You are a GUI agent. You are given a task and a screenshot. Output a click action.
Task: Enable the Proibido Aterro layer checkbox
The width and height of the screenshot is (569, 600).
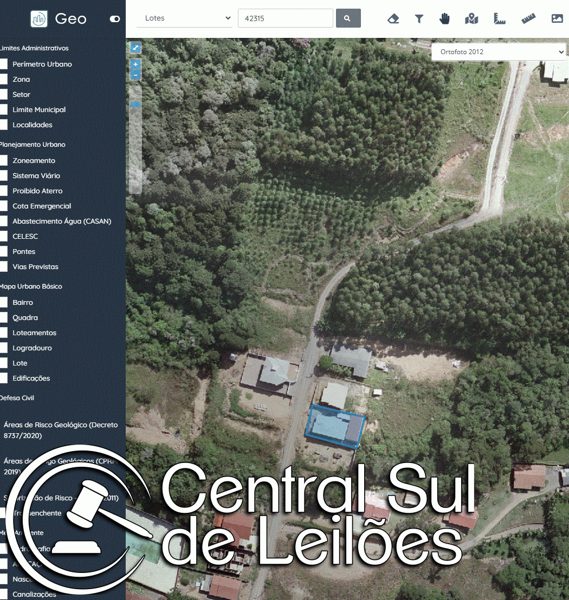[3, 191]
